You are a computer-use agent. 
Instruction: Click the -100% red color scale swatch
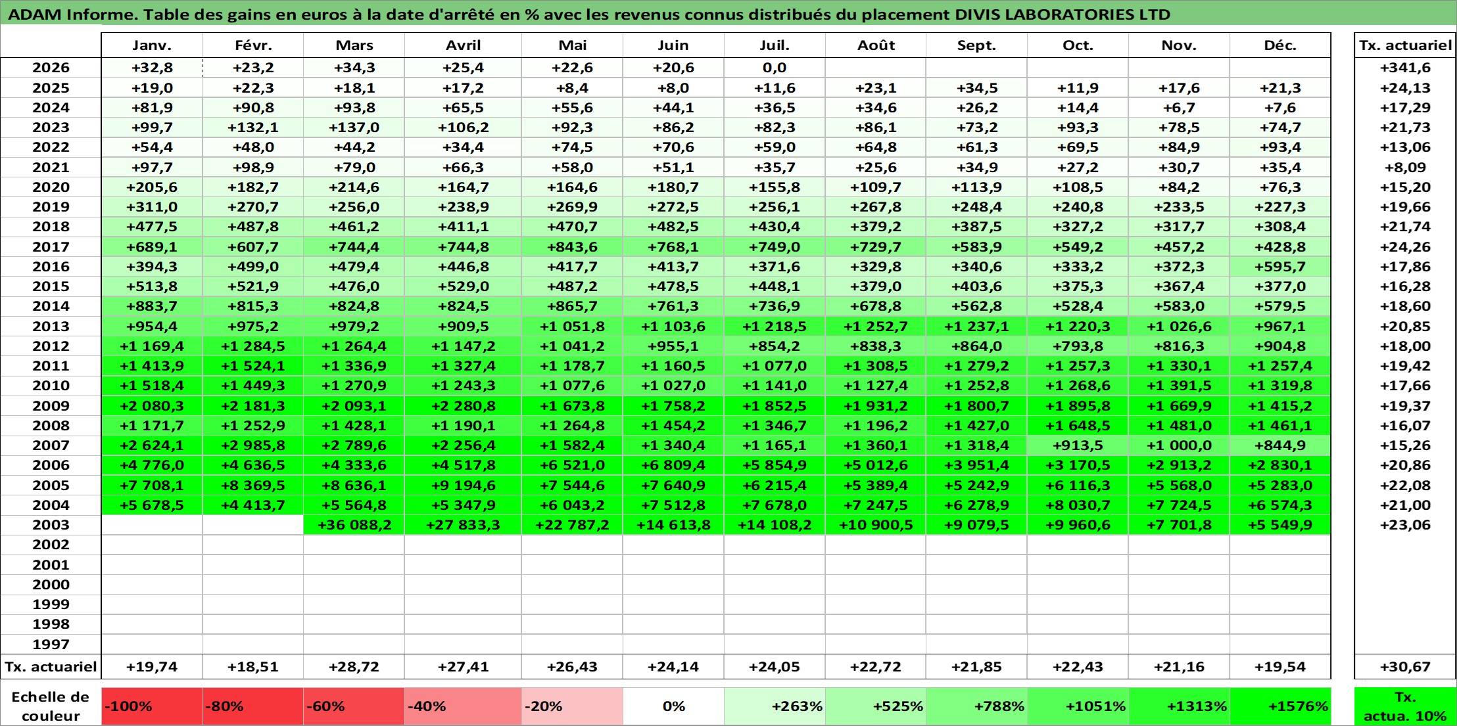pos(152,706)
